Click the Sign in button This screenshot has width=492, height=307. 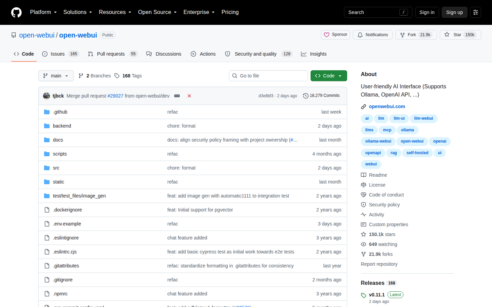click(427, 12)
